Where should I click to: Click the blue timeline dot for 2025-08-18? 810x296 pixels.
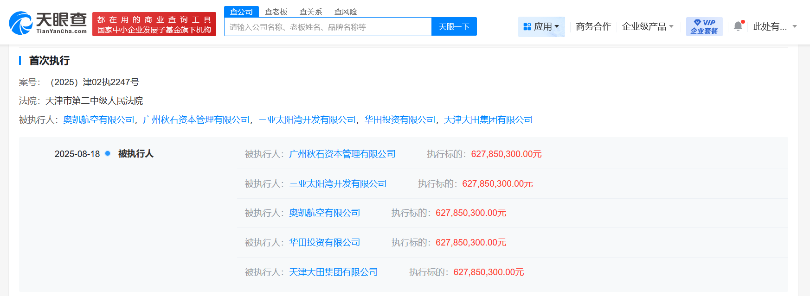coord(108,153)
